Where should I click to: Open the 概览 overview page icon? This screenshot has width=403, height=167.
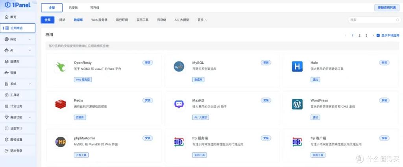7,17
